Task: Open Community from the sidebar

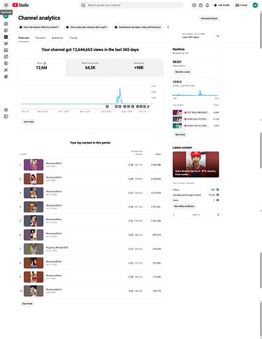Action: [6, 43]
